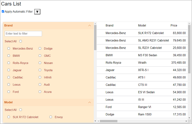Click the Ford cell in the grid

[x=108, y=107]
